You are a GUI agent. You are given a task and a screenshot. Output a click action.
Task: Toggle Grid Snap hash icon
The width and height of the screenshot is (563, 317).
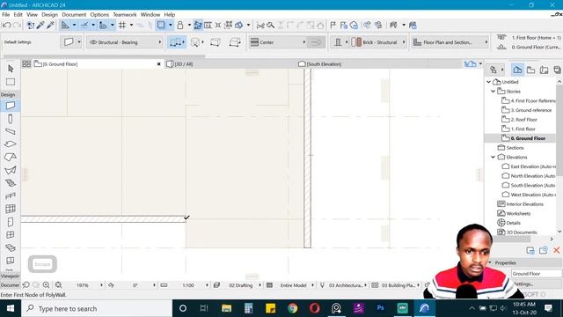point(122,26)
